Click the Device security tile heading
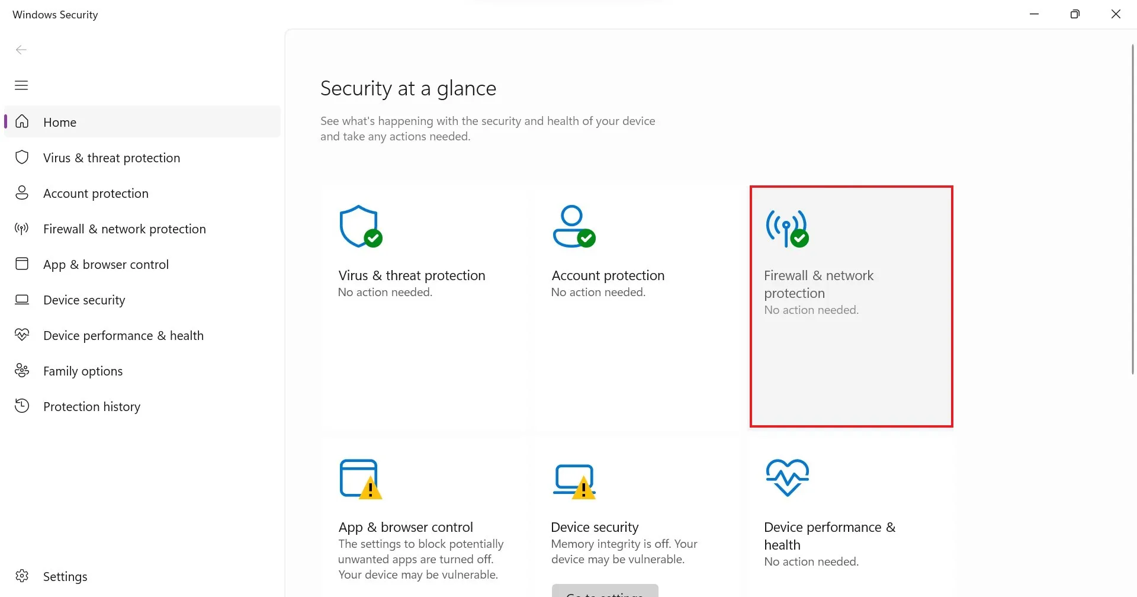The height and width of the screenshot is (597, 1137). coord(595,527)
